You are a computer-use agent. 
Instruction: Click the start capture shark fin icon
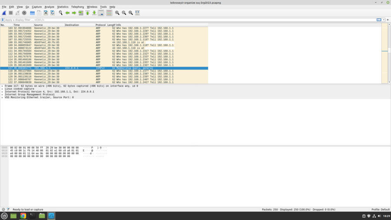tap(4, 13)
